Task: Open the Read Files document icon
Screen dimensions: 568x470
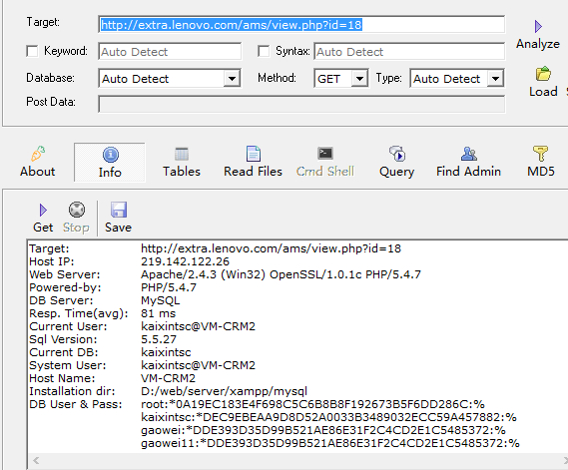Action: 254,154
